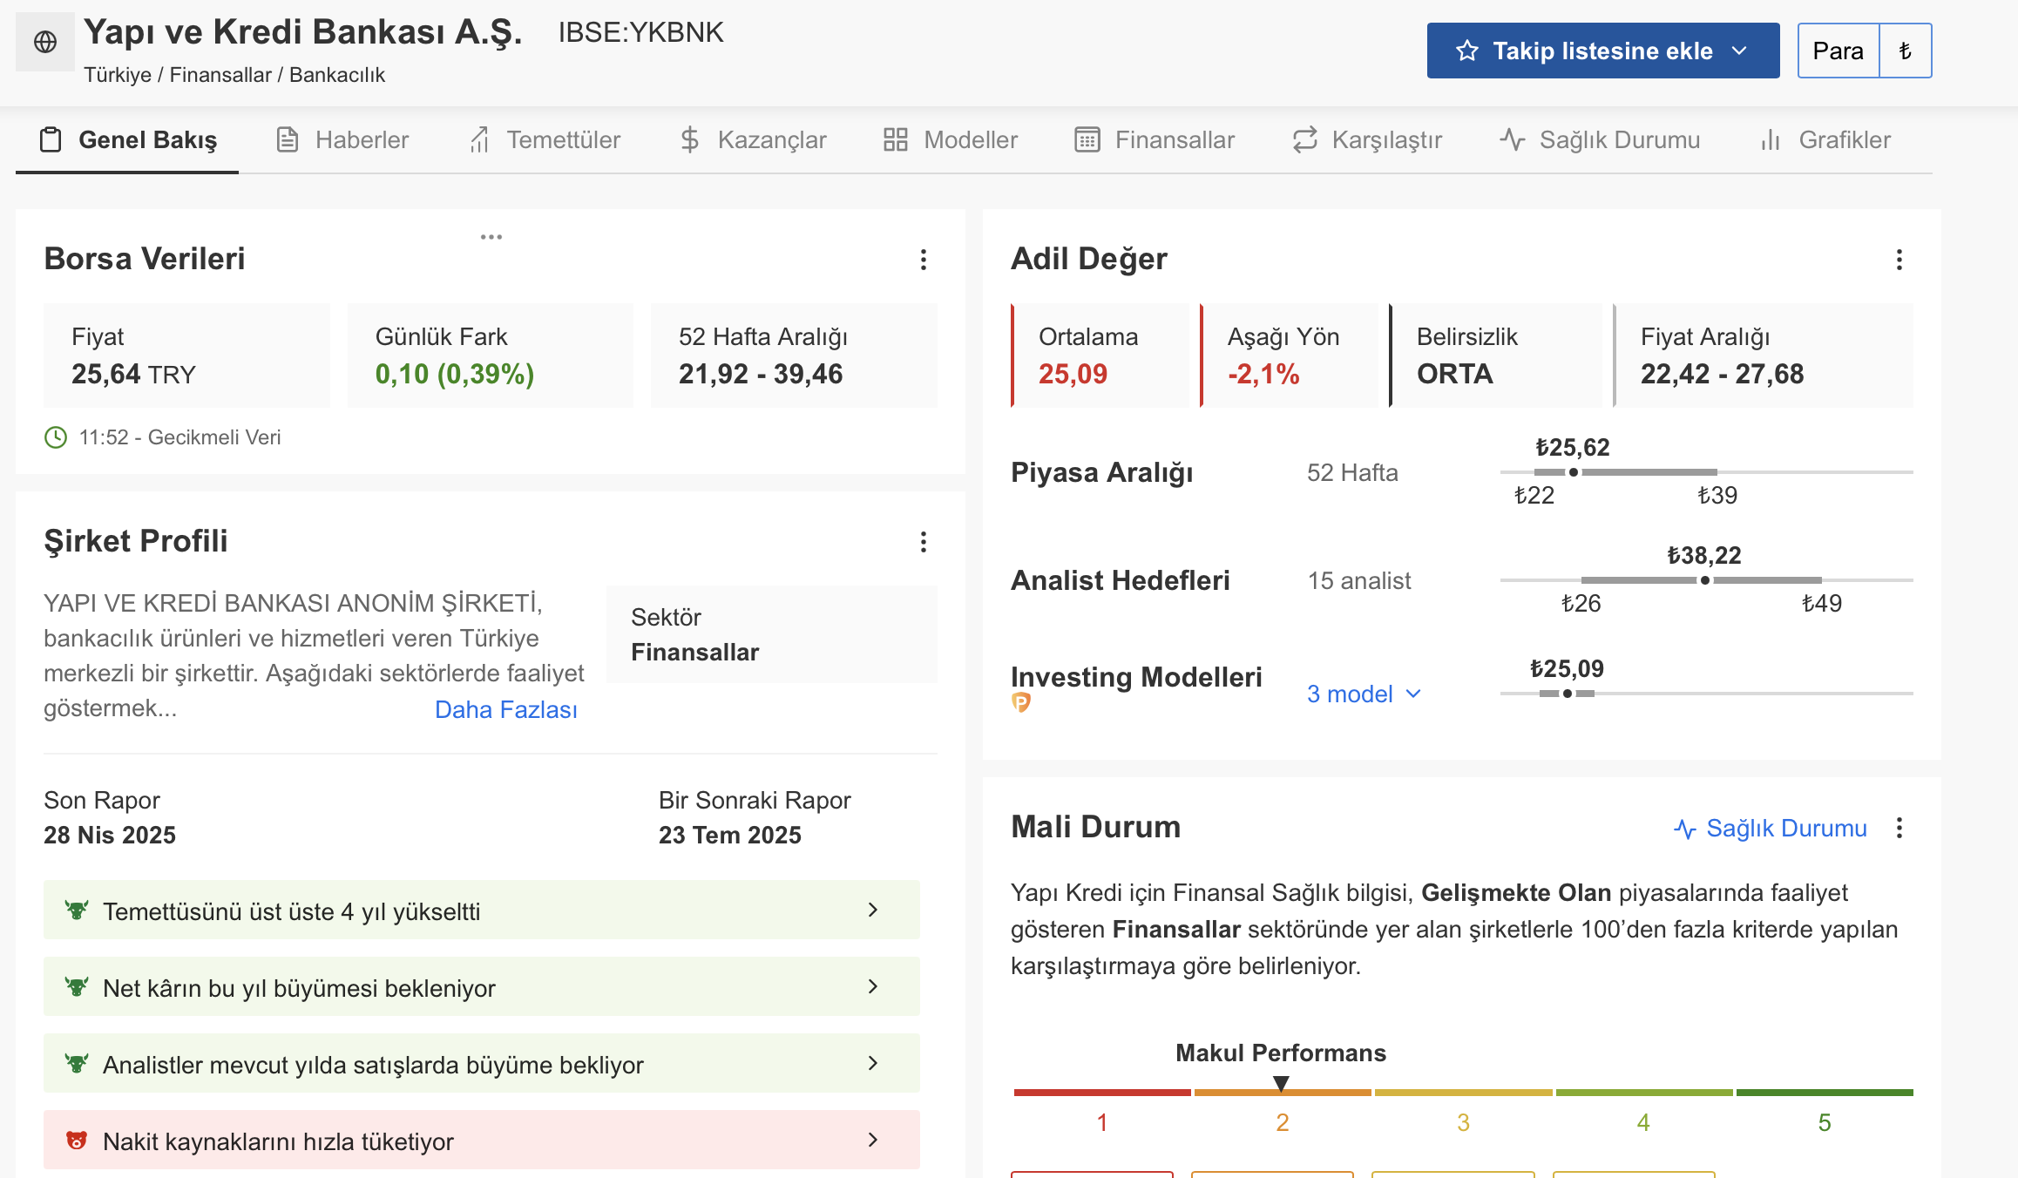The height and width of the screenshot is (1178, 2018).
Task: Click the Aşağı Yön -2,1% card
Action: [x=1289, y=355]
